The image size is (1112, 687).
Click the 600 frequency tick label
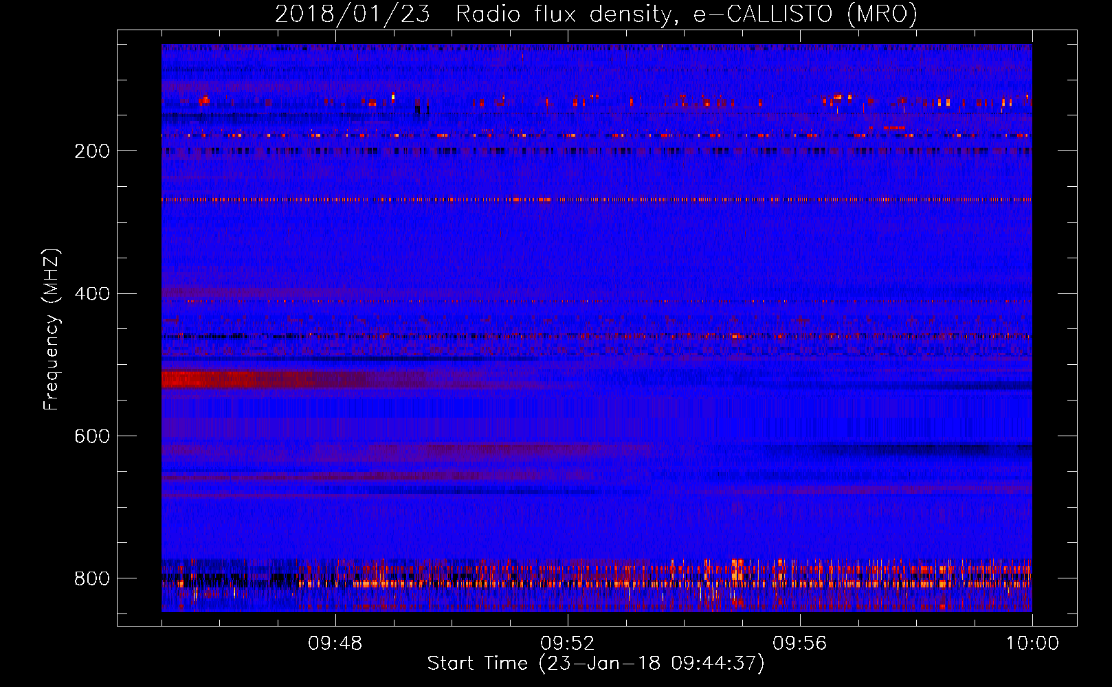[x=92, y=436]
